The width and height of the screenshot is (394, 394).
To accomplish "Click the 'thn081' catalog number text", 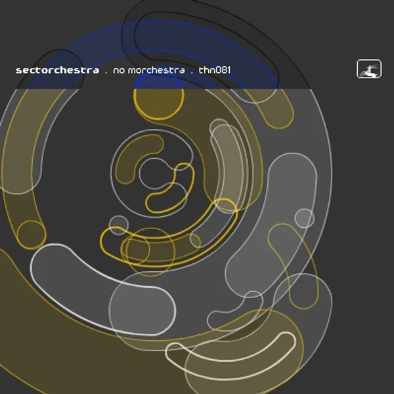I will click(x=214, y=70).
